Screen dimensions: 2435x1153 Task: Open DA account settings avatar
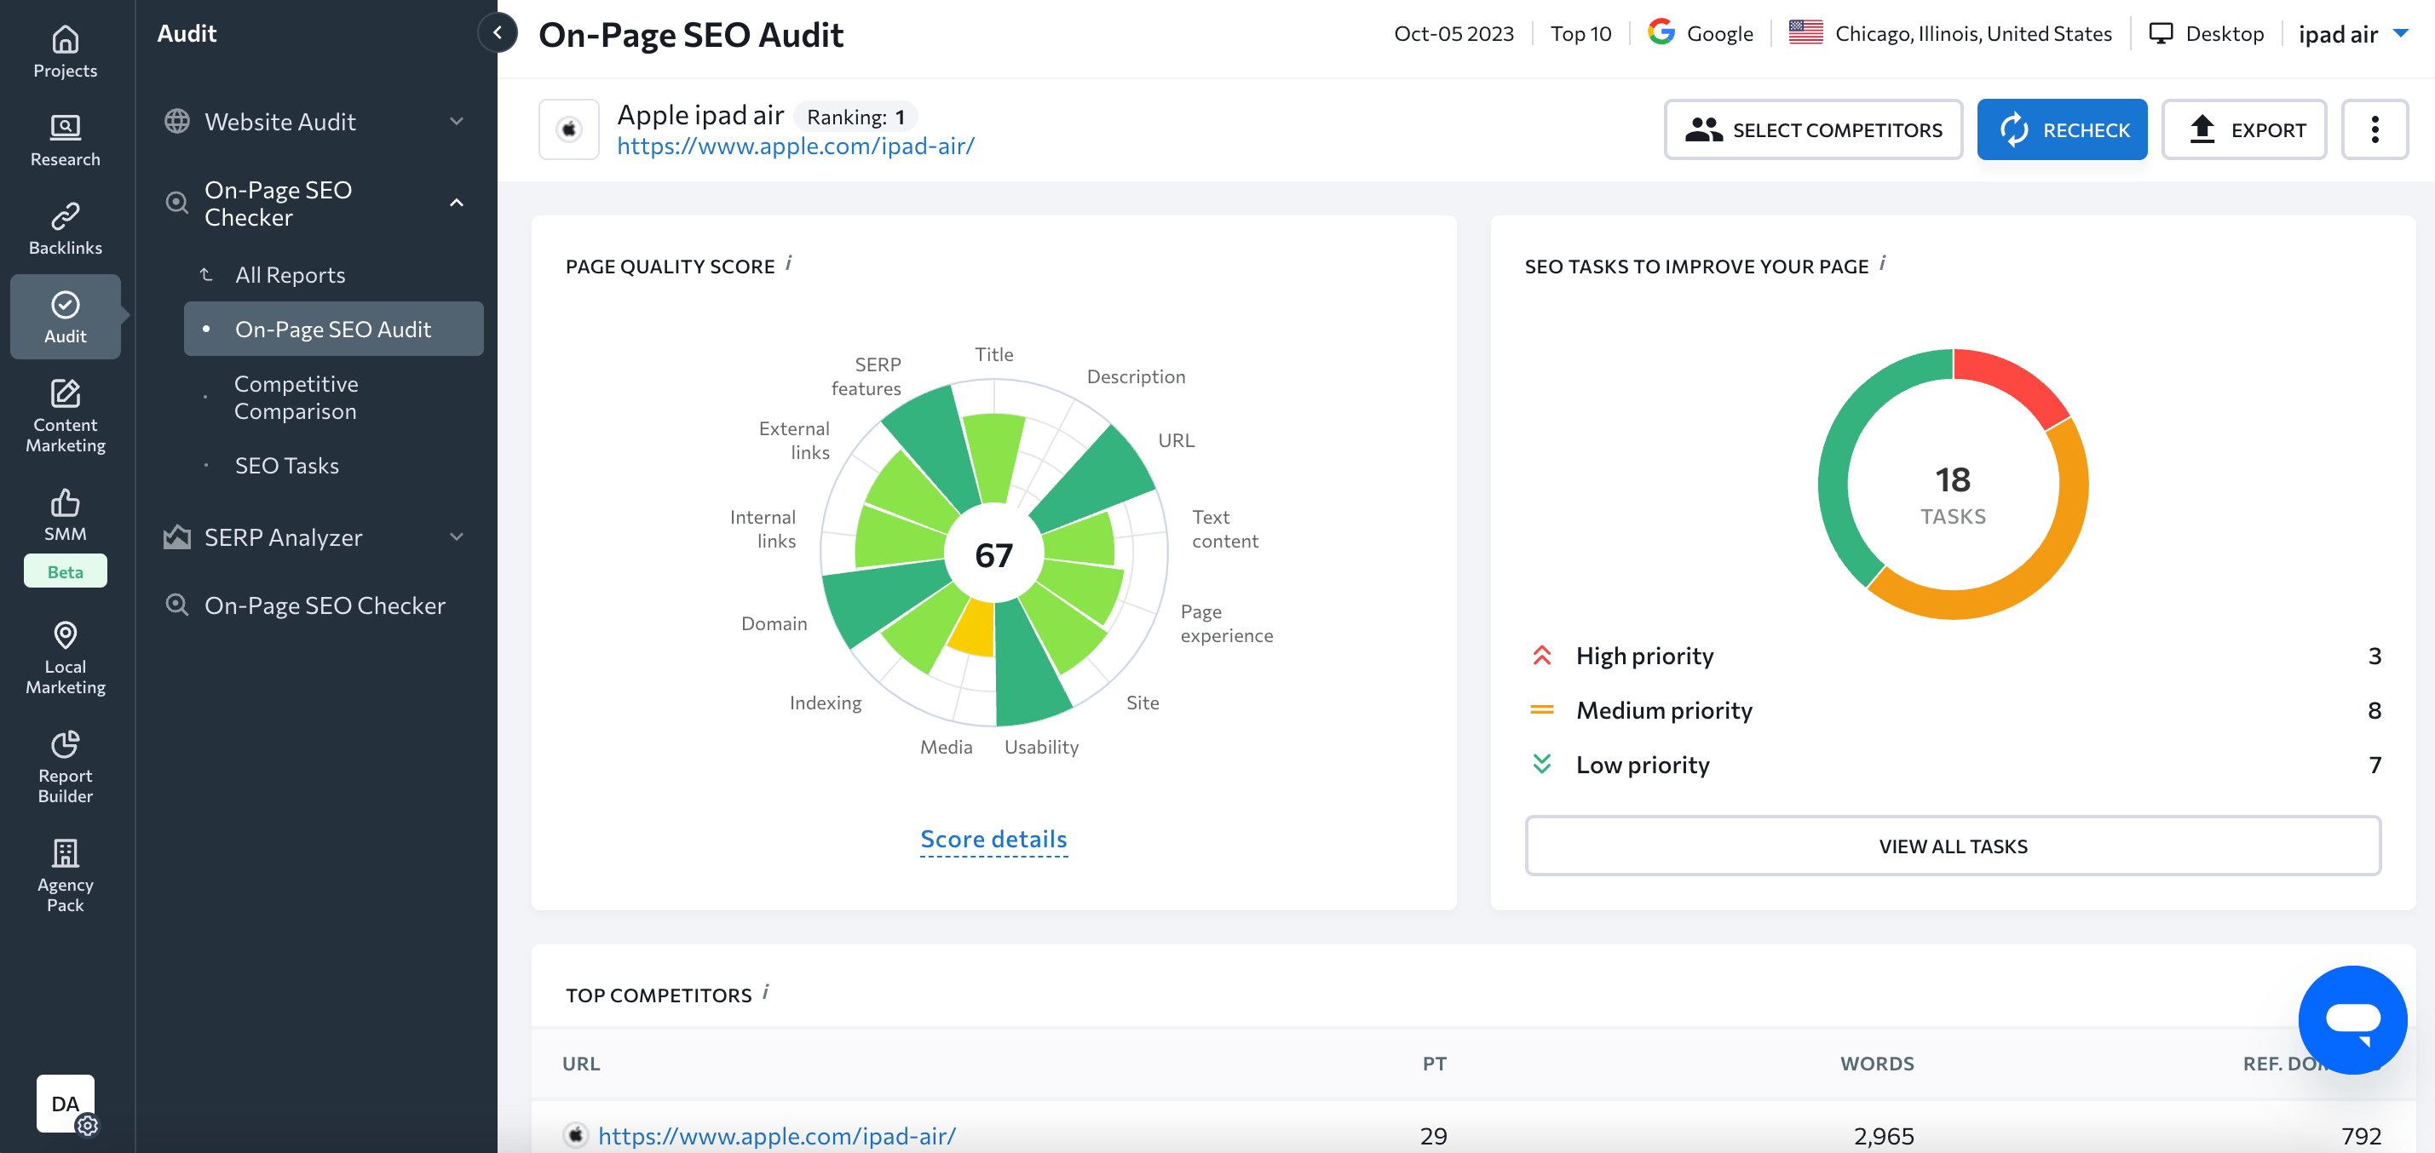tap(66, 1103)
